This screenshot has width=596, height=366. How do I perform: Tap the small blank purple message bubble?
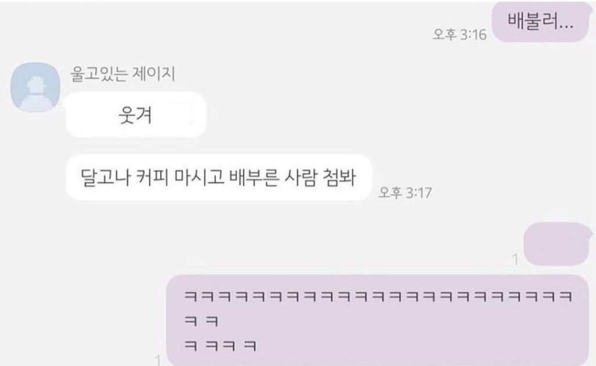click(x=556, y=244)
